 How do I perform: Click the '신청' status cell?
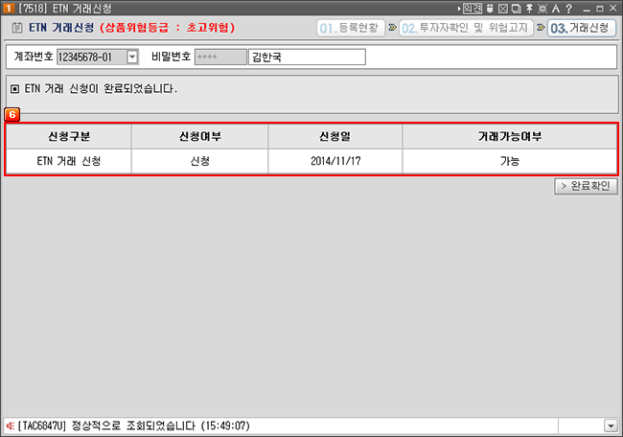(x=200, y=161)
